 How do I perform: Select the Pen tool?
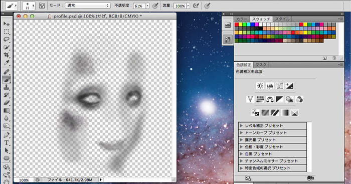[7, 135]
